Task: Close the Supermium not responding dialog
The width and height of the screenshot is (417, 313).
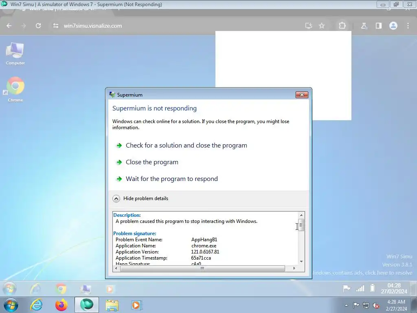Action: pyautogui.click(x=302, y=95)
